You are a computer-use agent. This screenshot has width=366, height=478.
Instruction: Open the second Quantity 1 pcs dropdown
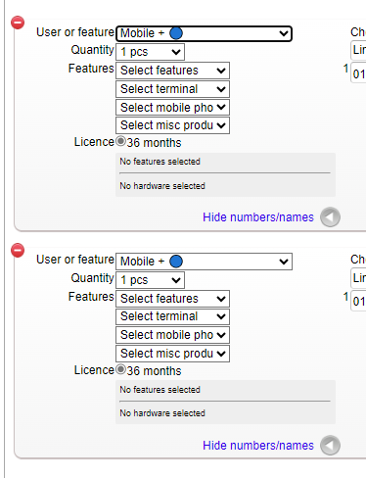(x=150, y=280)
